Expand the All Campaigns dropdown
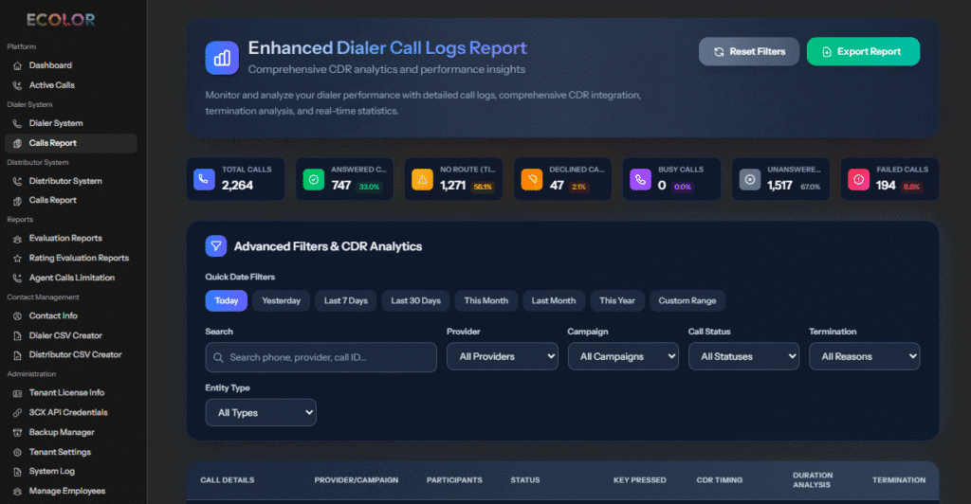This screenshot has width=971, height=504. tap(623, 356)
